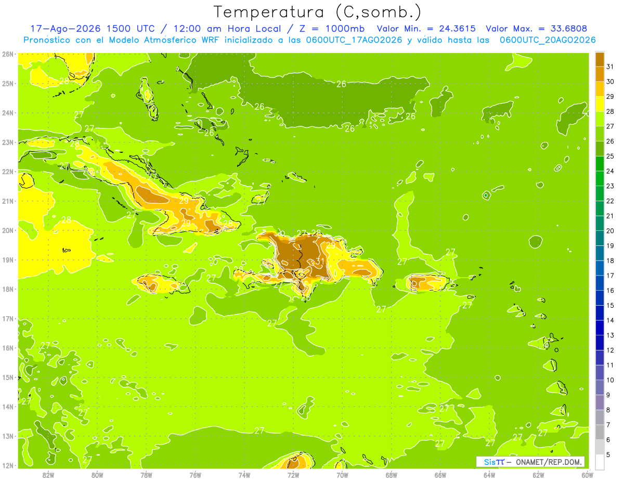
Task: Click the color scale label "14"
Action: (610, 320)
